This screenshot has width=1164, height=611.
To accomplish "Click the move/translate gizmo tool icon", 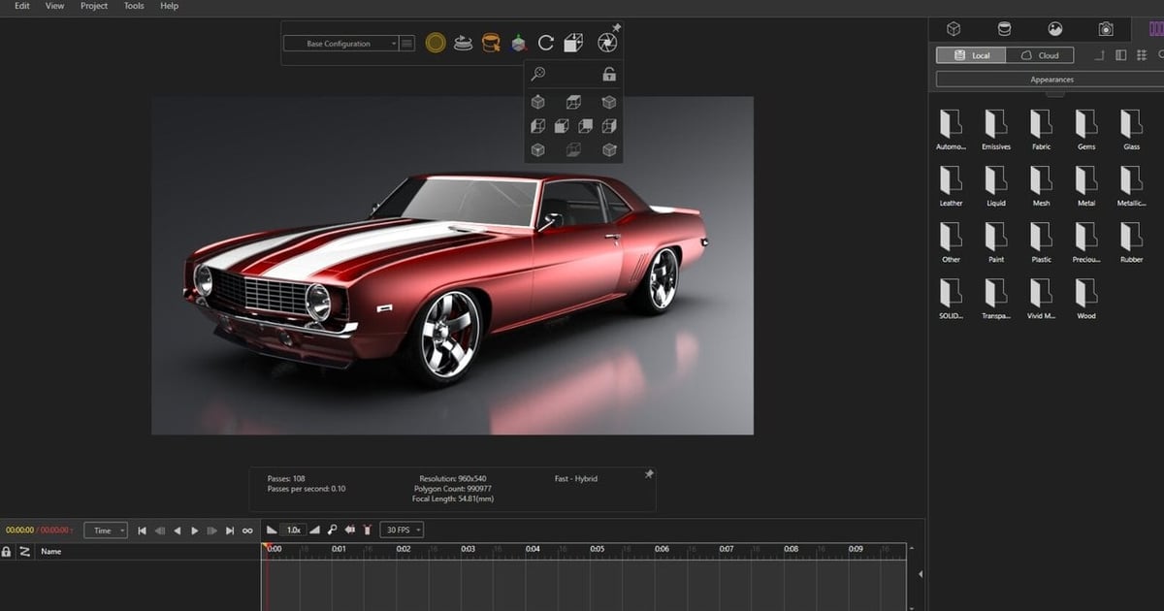I will coord(517,43).
